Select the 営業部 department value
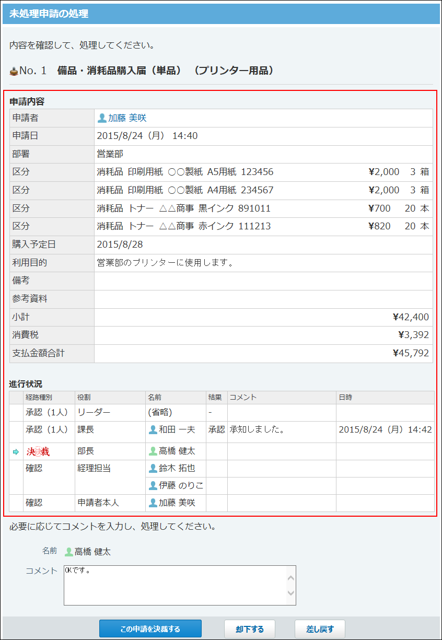 pyautogui.click(x=110, y=154)
